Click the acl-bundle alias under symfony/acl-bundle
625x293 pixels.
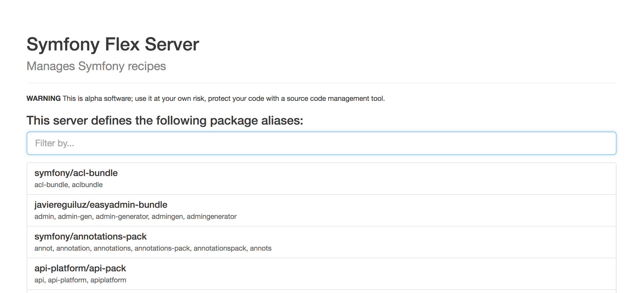tap(51, 185)
